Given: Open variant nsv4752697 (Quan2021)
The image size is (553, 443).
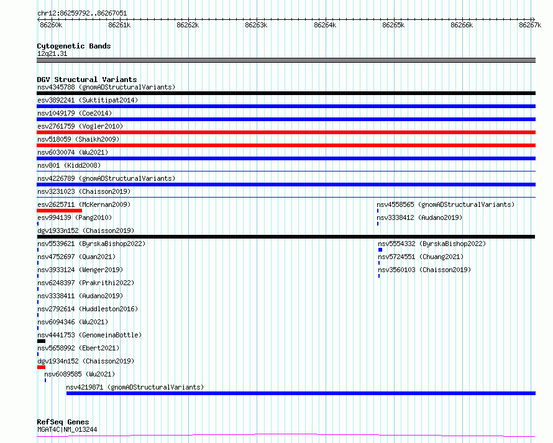Looking at the screenshot, I should point(76,257).
